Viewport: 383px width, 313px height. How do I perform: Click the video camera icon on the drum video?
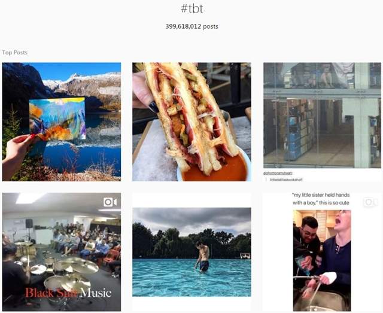click(x=110, y=202)
